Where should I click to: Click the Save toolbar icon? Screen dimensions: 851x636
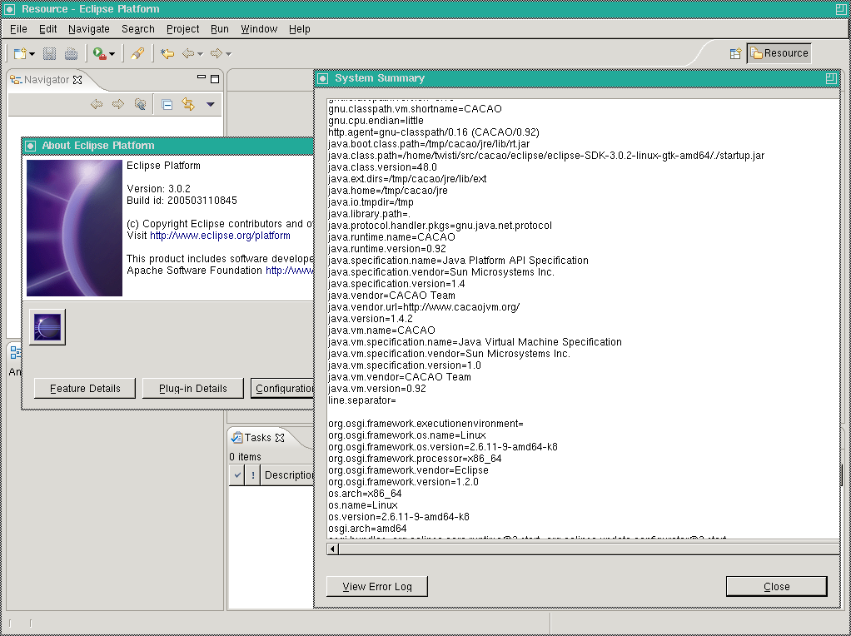[x=49, y=54]
